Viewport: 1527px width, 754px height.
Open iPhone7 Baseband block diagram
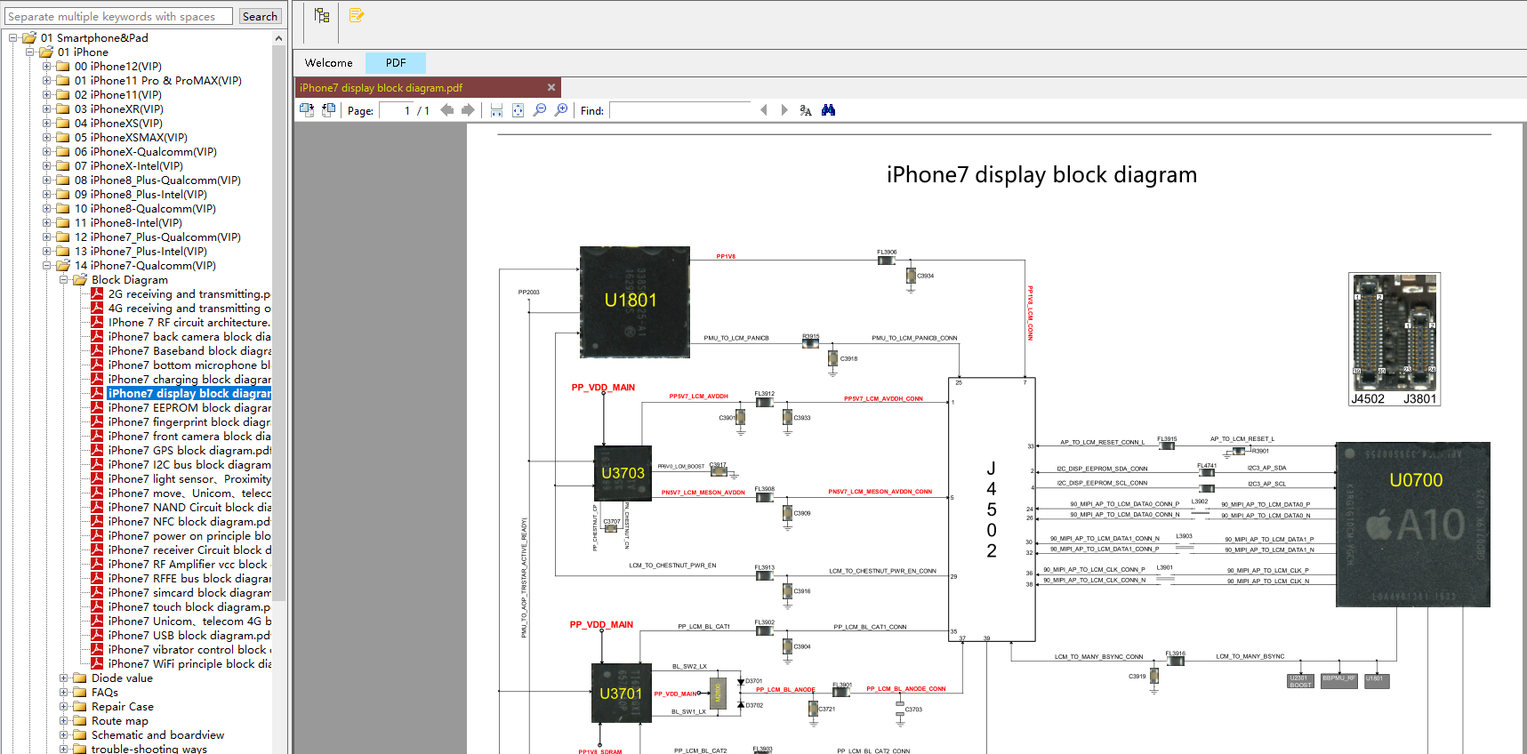(x=189, y=351)
